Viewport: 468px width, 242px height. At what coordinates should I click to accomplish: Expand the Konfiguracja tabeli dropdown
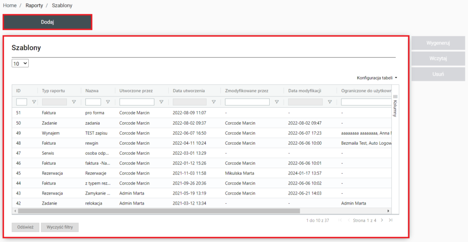377,78
